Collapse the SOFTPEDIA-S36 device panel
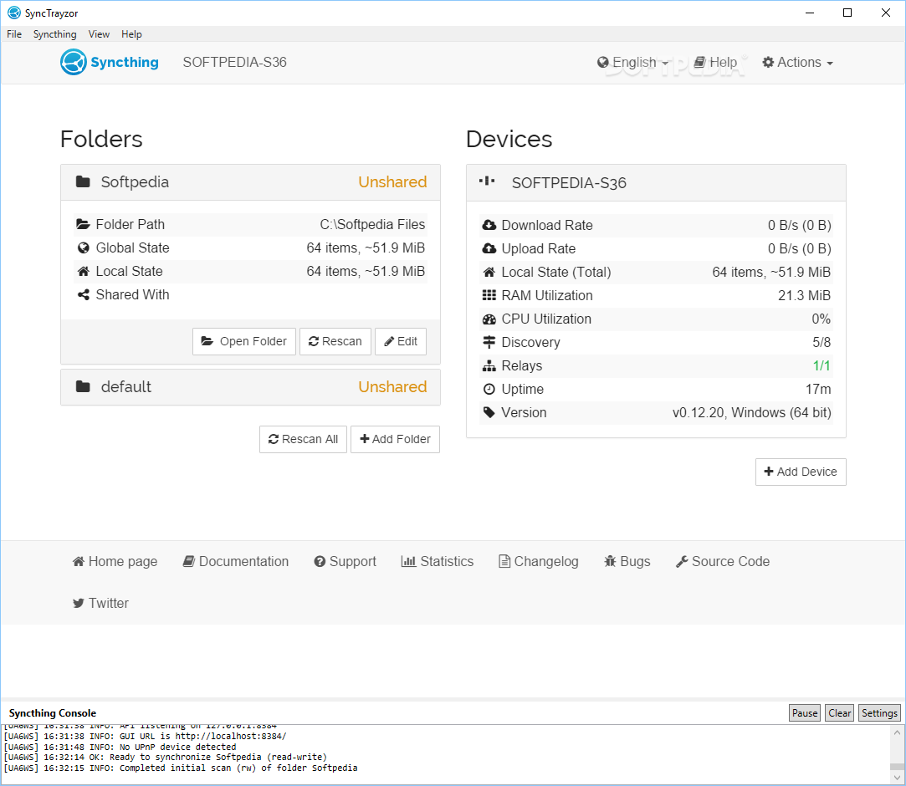906x786 pixels. click(656, 183)
